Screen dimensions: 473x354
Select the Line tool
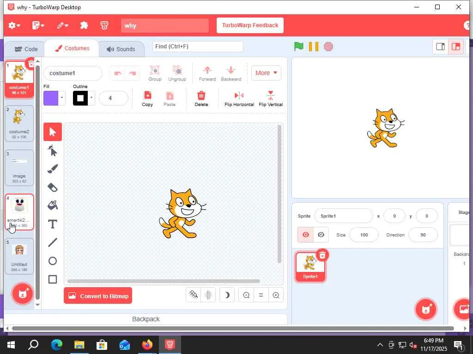point(53,242)
